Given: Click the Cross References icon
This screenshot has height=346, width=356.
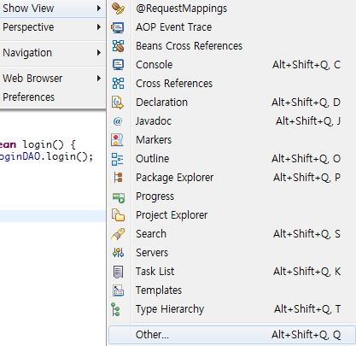Looking at the screenshot, I should (118, 84).
